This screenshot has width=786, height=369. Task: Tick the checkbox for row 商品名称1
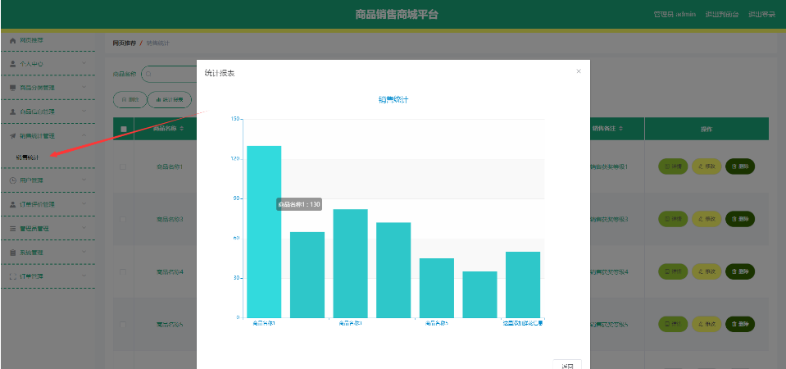(123, 166)
